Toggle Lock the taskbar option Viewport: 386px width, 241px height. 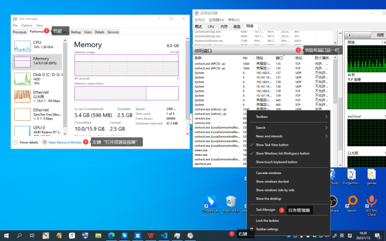pyautogui.click(x=267, y=221)
